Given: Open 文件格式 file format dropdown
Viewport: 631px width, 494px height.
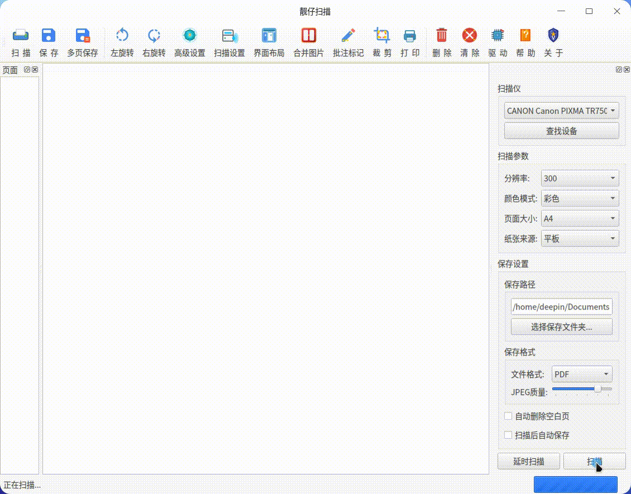Looking at the screenshot, I should tap(582, 374).
